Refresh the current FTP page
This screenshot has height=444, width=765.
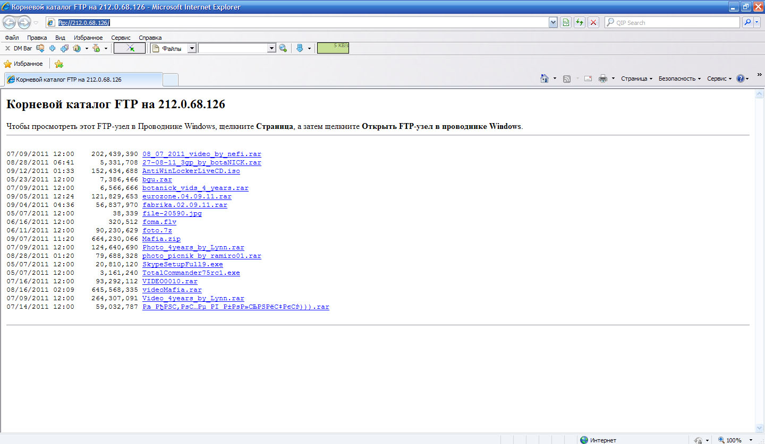click(579, 22)
